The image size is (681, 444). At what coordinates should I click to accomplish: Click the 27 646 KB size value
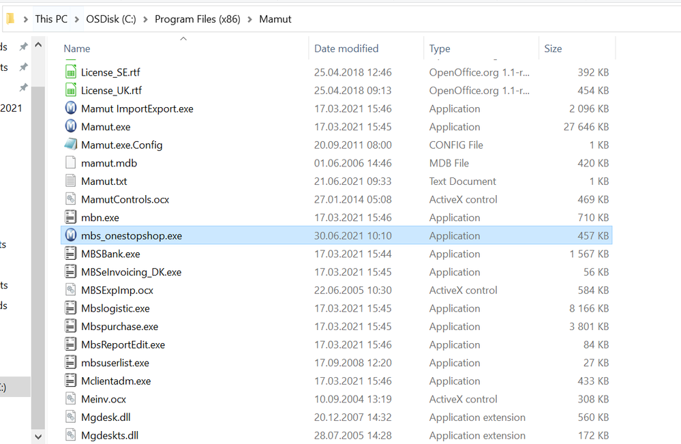point(586,127)
